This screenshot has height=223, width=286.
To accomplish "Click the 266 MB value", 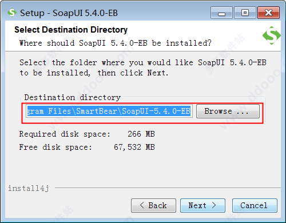I will 141,134.
